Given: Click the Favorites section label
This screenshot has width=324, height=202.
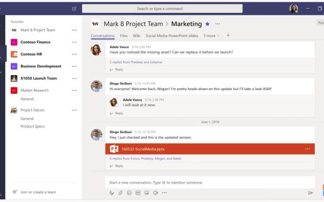Looking at the screenshot, I should (17, 22).
